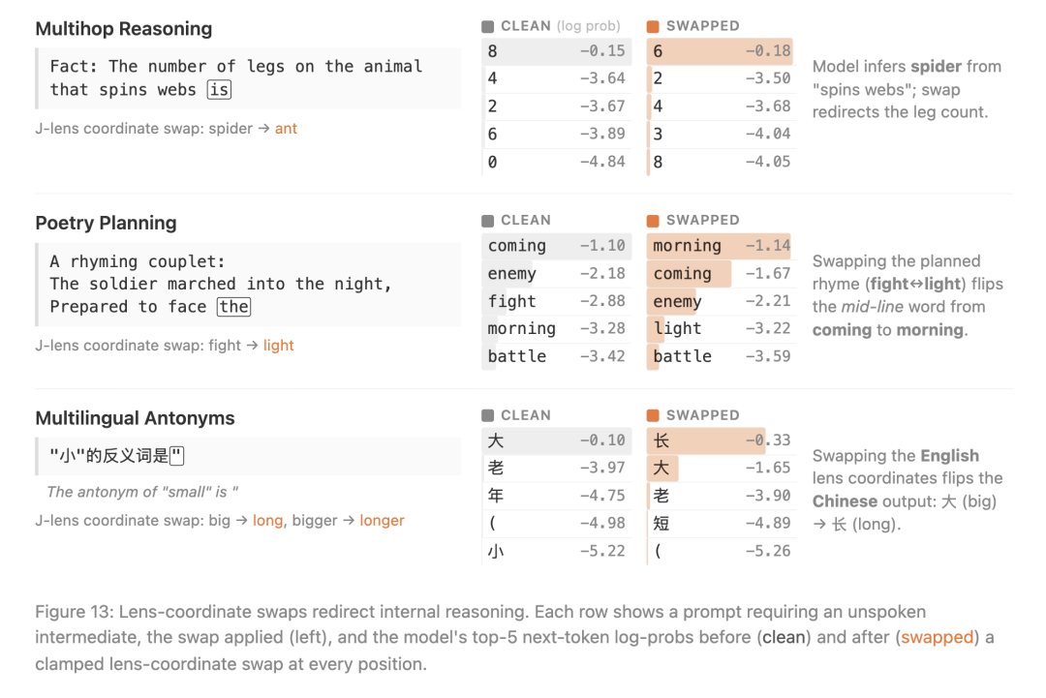Click the orange SWAPPED legend square in Multihop Reasoning
1046x698 pixels.
coord(653,26)
